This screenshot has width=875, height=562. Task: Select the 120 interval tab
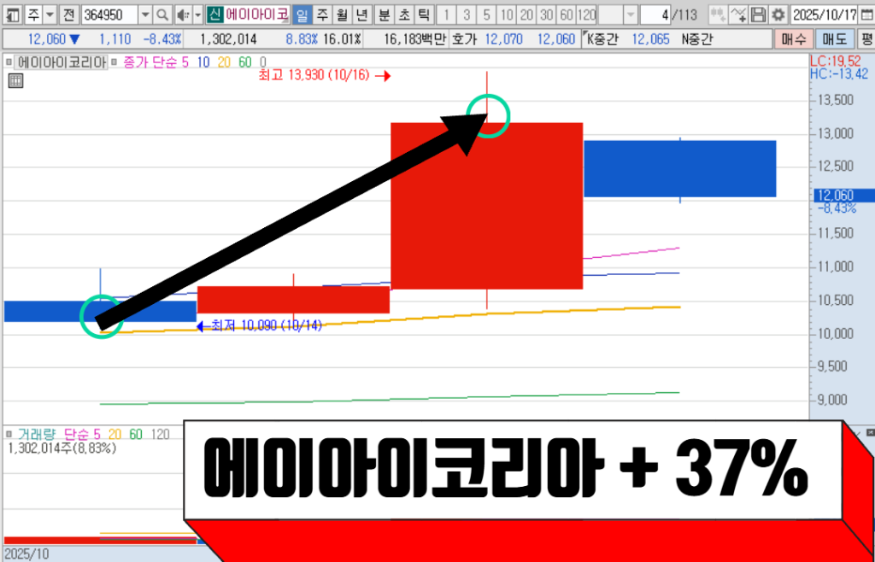click(586, 15)
